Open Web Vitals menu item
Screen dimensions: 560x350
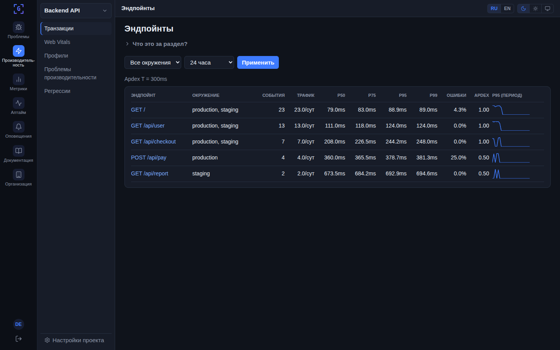coord(76,42)
